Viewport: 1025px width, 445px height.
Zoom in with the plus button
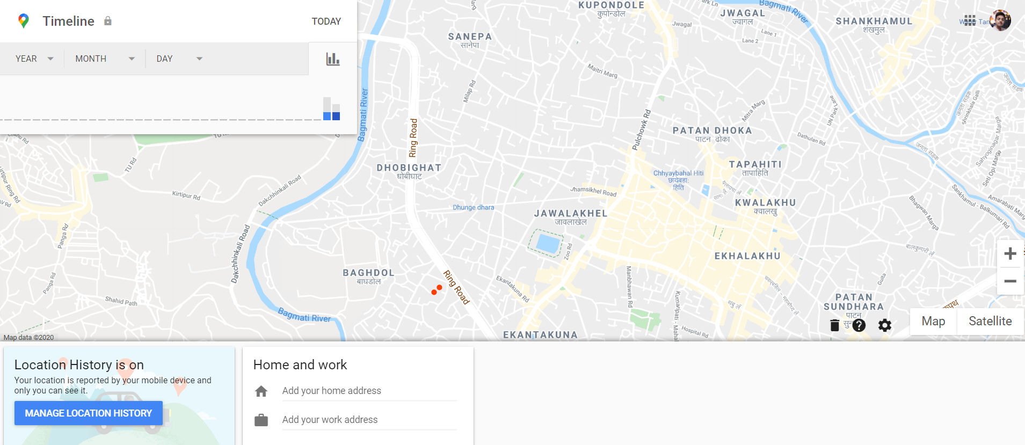1010,253
